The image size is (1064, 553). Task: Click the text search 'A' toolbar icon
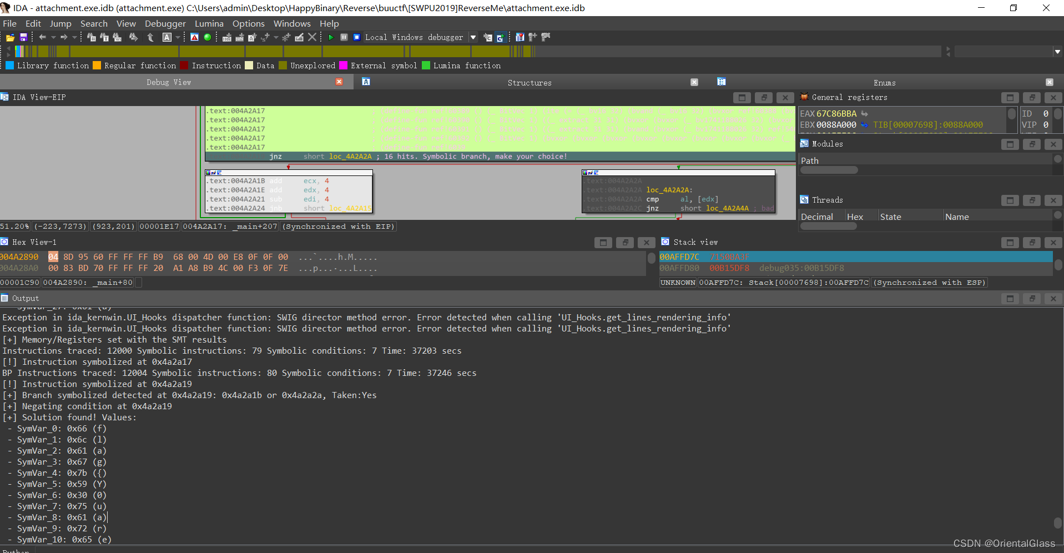[167, 37]
